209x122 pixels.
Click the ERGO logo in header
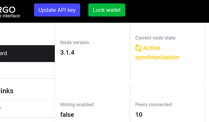coord(8,10)
